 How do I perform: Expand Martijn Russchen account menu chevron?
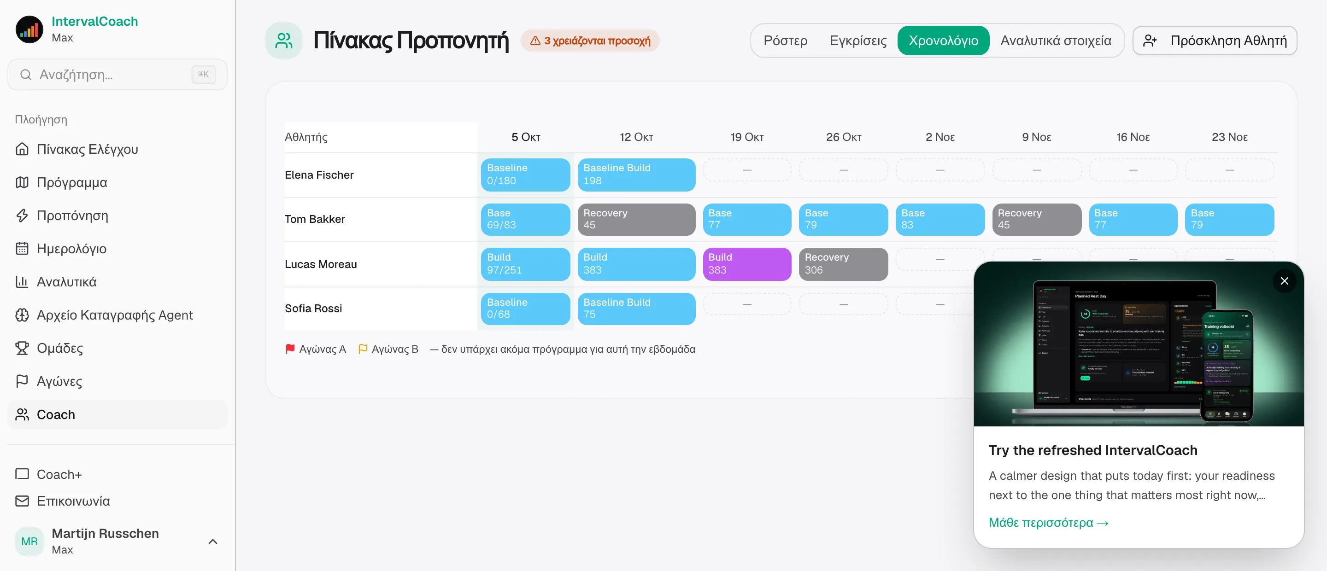213,542
